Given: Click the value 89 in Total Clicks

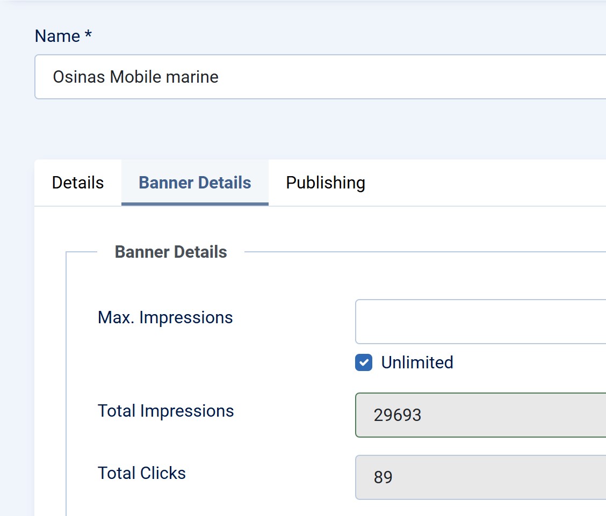Looking at the screenshot, I should [383, 477].
